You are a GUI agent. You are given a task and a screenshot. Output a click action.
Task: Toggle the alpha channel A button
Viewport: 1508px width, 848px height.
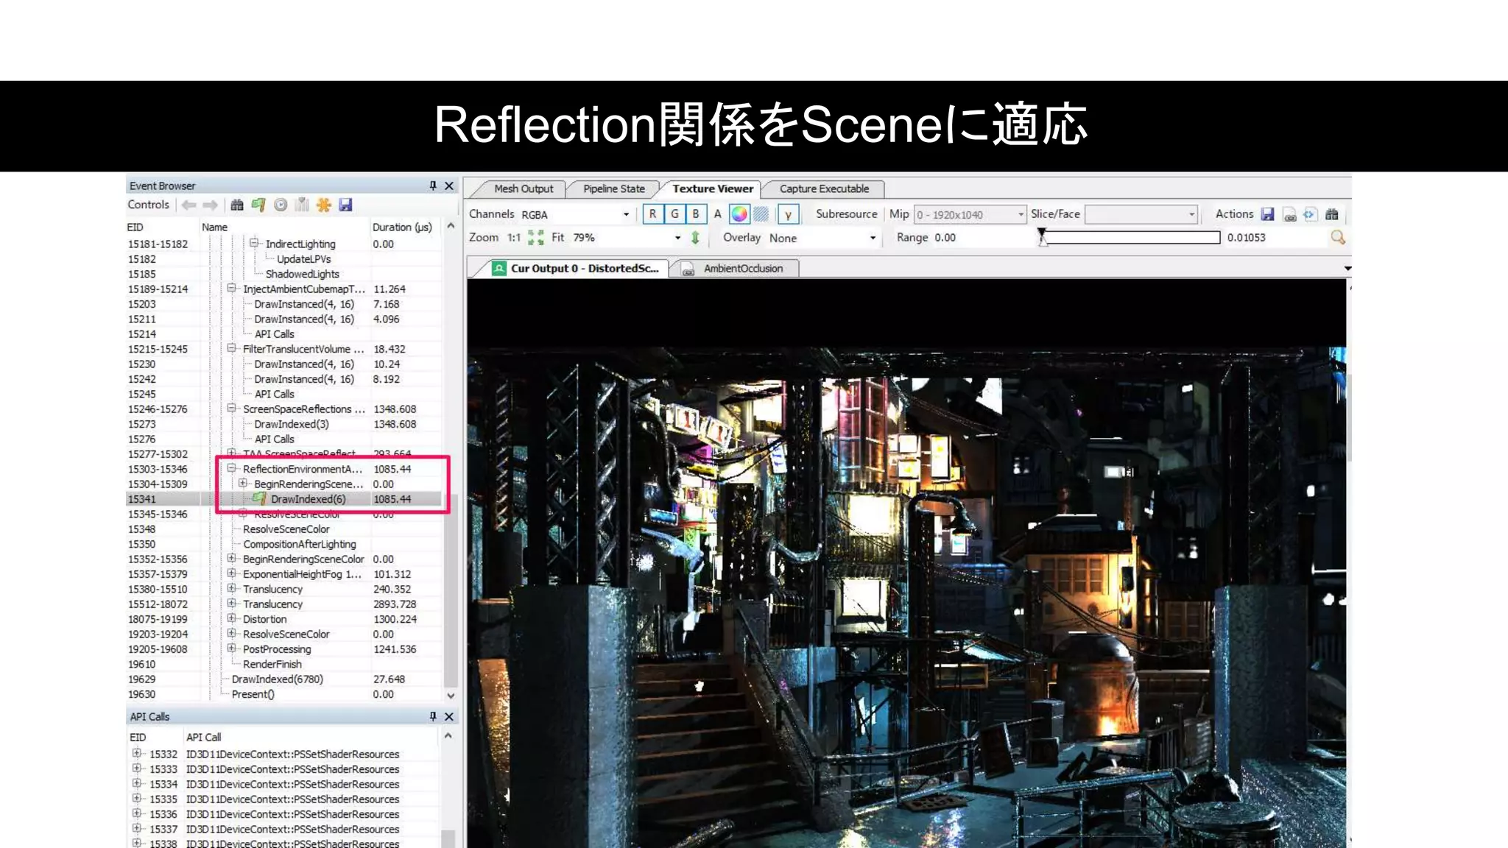click(717, 214)
